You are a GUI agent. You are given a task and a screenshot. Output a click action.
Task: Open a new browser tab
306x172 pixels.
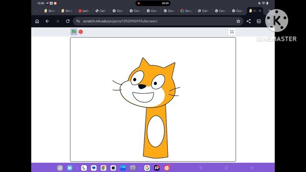pyautogui.click(x=270, y=11)
